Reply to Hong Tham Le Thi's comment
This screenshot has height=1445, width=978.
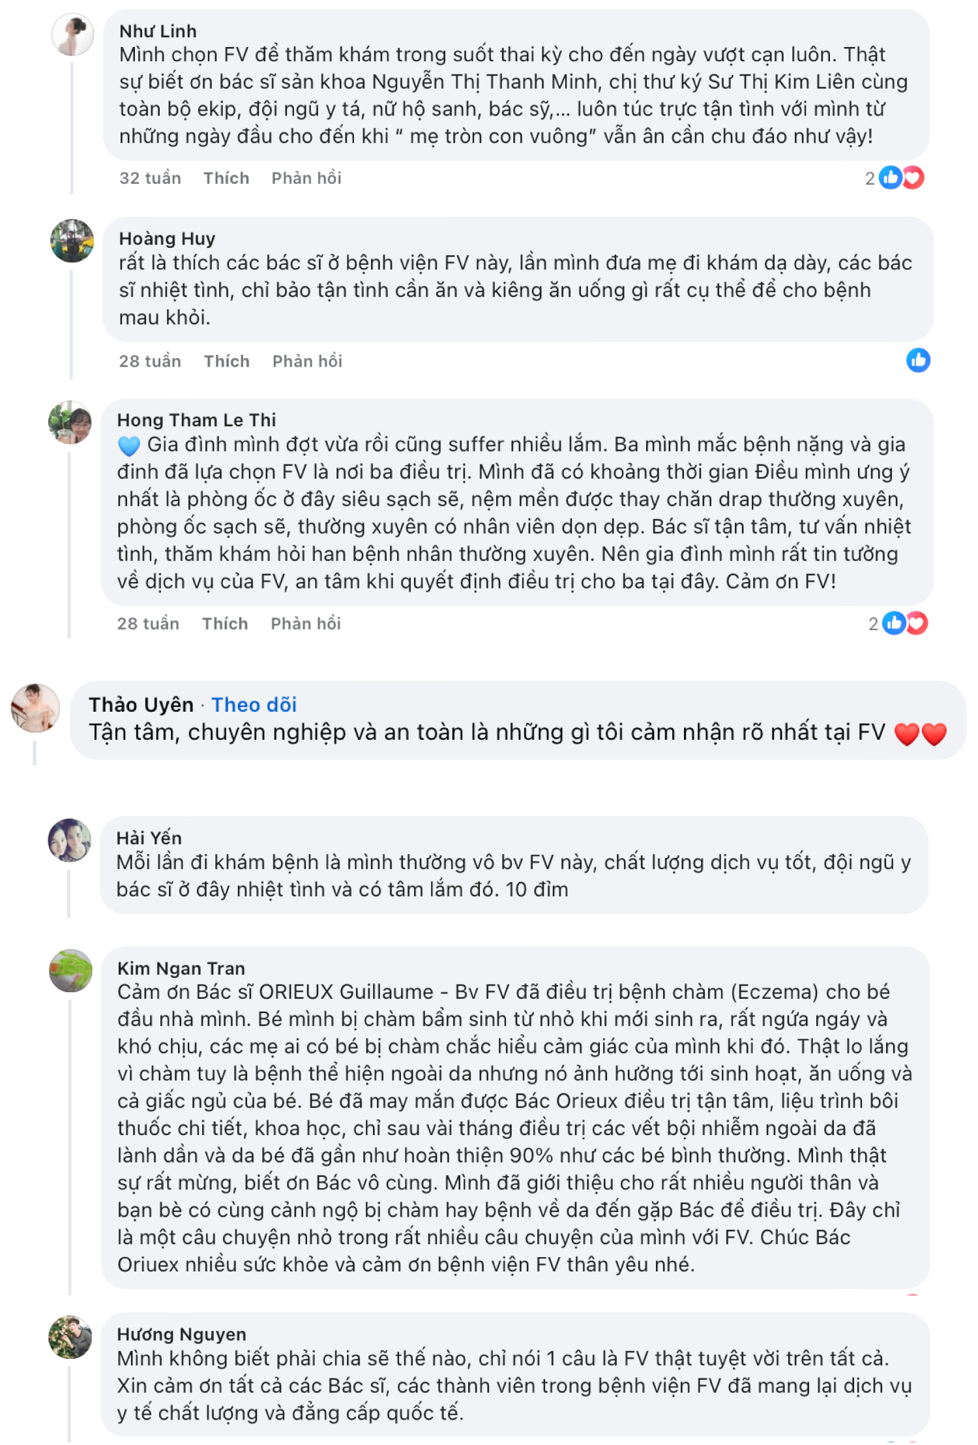click(306, 624)
